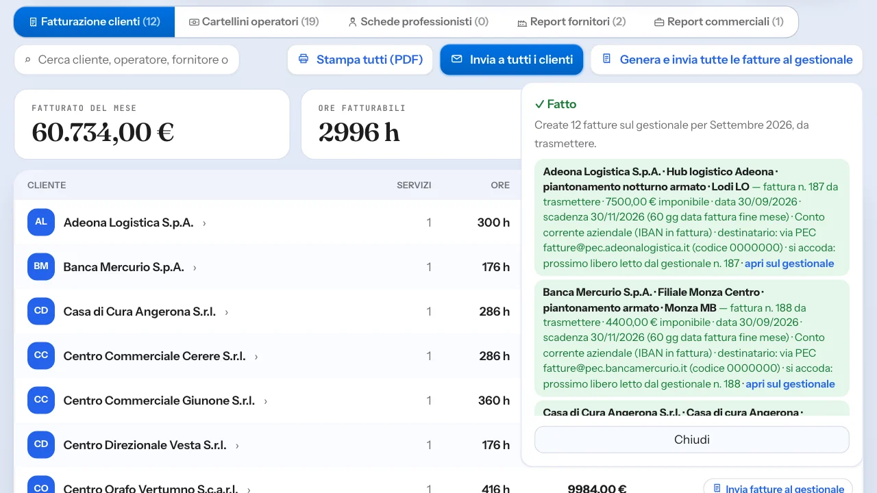This screenshot has height=493, width=877.
Task: Click Invia fatture al gestionale for Centro Orafo
Action: [x=778, y=488]
